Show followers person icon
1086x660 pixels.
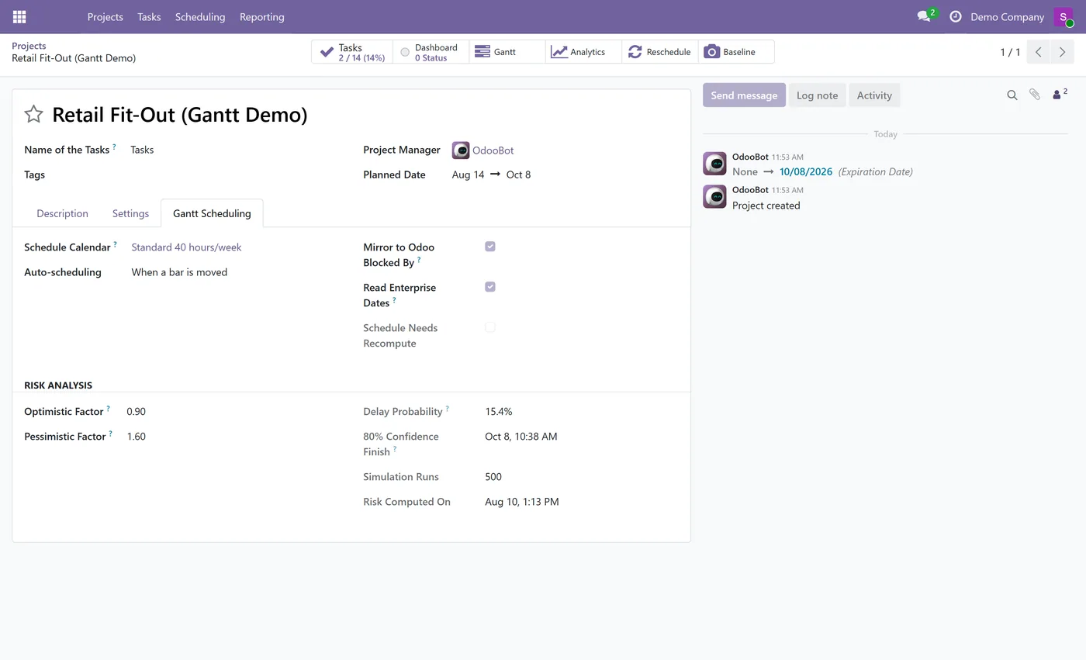[1060, 95]
